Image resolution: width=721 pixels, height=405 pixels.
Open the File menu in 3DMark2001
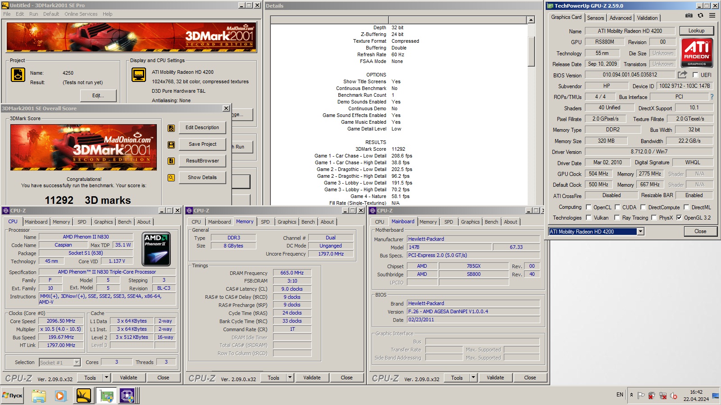pyautogui.click(x=7, y=14)
